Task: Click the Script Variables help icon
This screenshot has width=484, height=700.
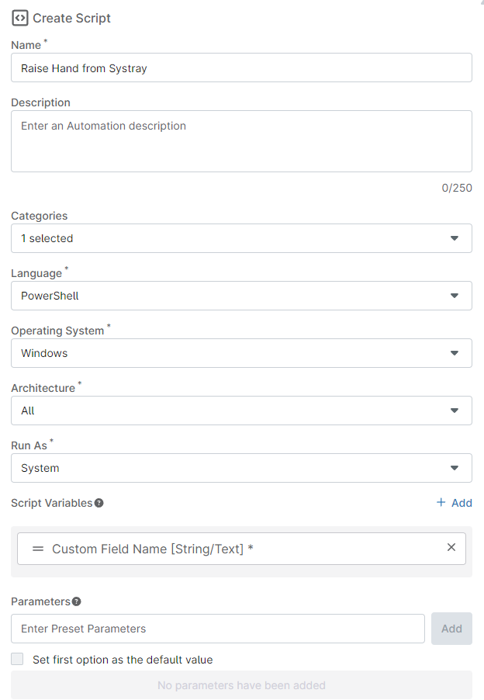Action: coord(99,503)
